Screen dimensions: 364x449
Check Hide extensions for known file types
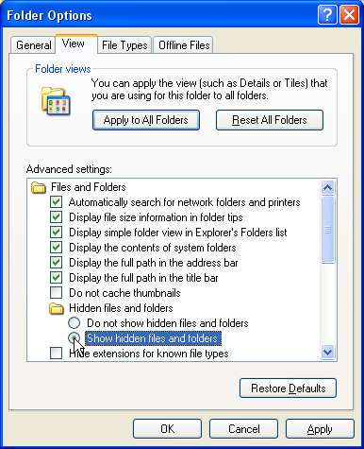point(57,354)
